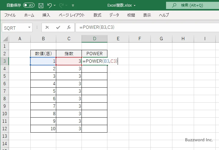This screenshot has height=150, width=219.
Task: Confirm formula with the checkmark icon
Action: pyautogui.click(x=58, y=27)
